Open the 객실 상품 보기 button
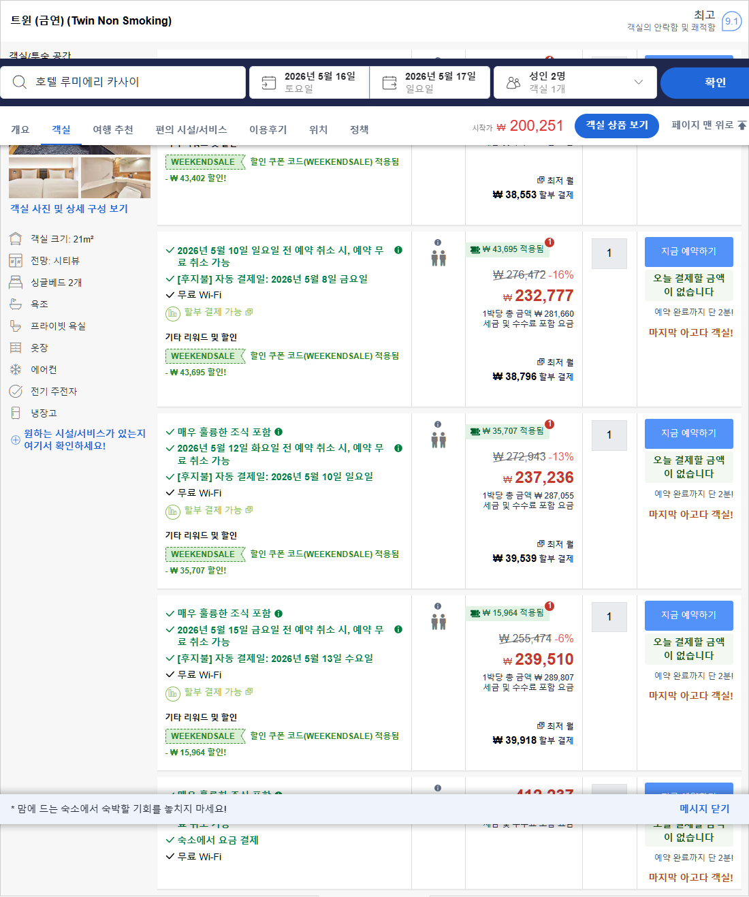 [x=616, y=125]
